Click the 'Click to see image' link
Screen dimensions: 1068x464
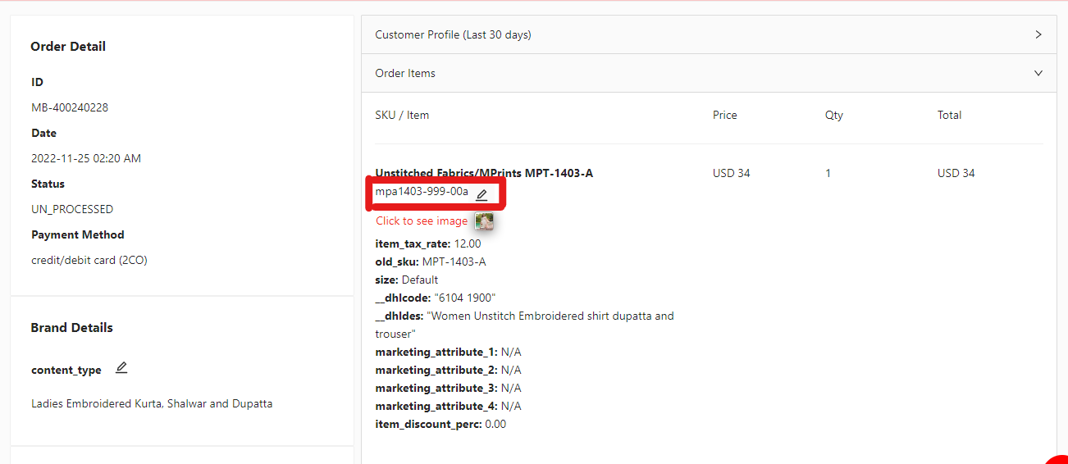coord(422,221)
